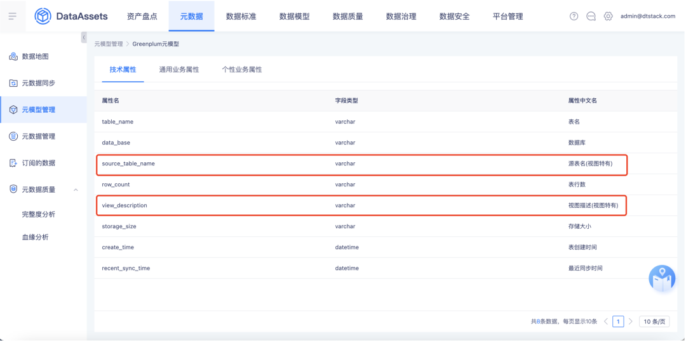Click the 元模型管理 cube icon
This screenshot has width=686, height=341.
click(13, 110)
